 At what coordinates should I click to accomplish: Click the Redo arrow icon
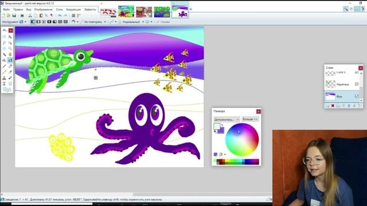pos(65,15)
